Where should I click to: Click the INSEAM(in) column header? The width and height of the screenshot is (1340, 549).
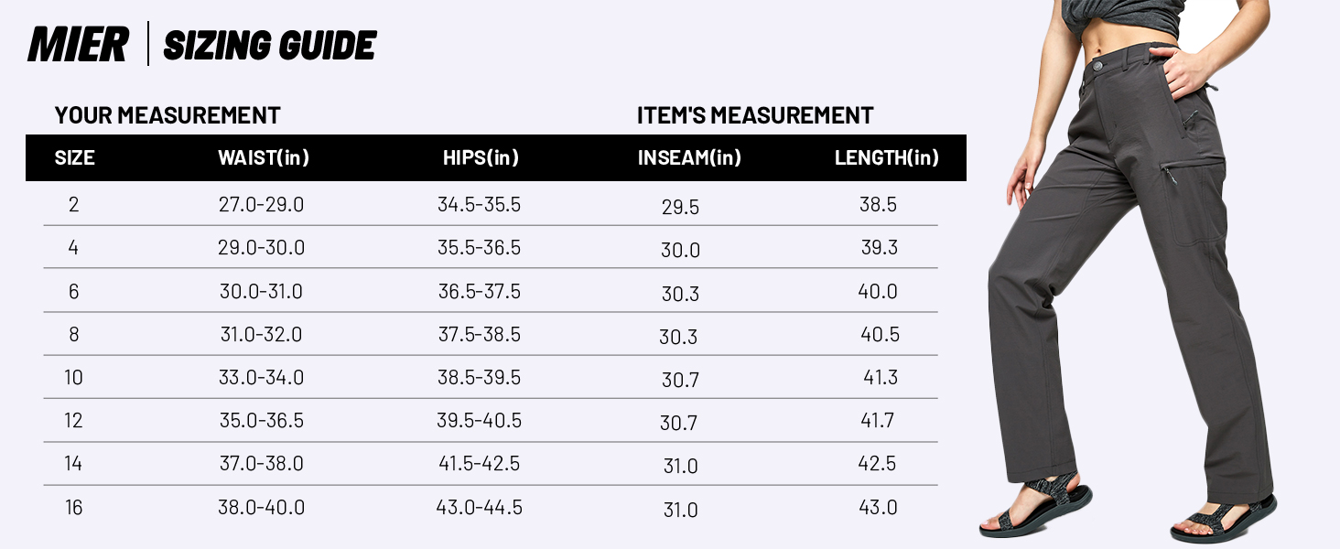click(689, 158)
